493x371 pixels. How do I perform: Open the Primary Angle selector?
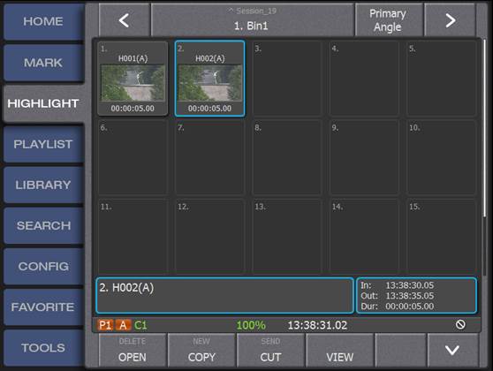[x=389, y=20]
